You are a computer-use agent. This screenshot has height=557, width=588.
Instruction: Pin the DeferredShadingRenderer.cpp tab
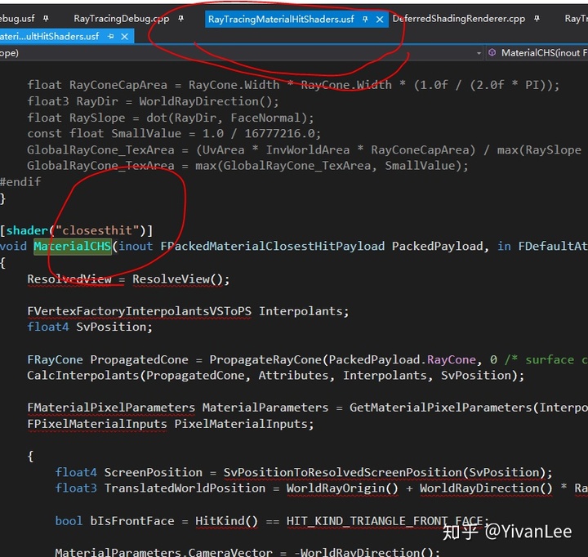[x=537, y=19]
